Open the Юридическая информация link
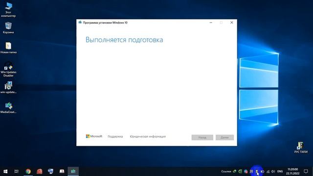 (148, 136)
